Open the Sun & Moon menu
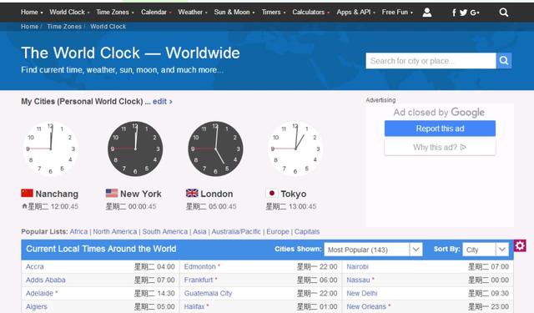The width and height of the screenshot is (534, 313). tap(234, 13)
